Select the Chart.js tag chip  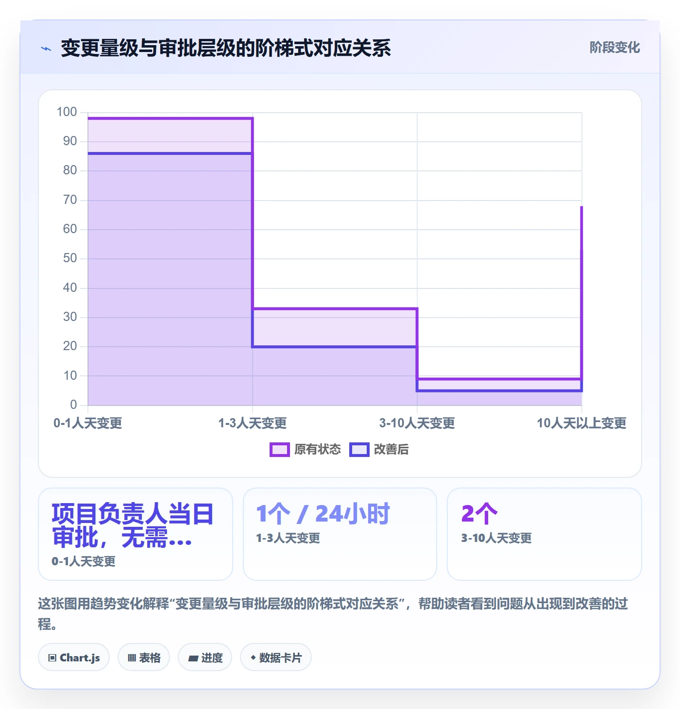(x=74, y=658)
